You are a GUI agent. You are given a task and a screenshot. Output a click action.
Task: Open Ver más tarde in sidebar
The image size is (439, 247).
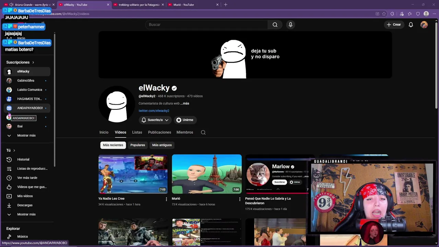tap(27, 178)
